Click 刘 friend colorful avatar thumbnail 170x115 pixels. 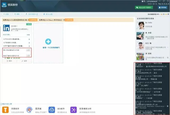tap(140, 56)
